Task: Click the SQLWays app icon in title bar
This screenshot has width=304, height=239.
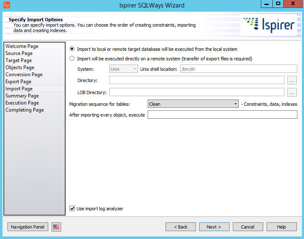Action: [x=6, y=5]
